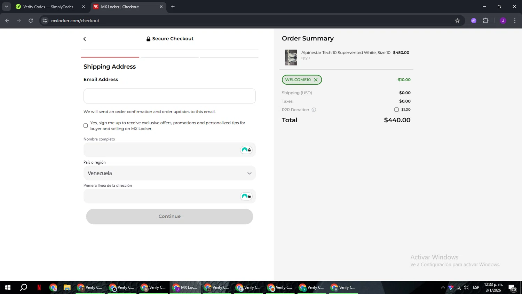Screen dimensions: 522x294
Task: Show info about R2R Donation
Action: pos(314,110)
